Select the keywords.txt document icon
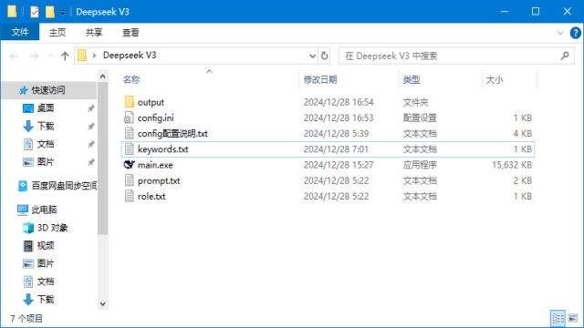This screenshot has width=584, height=328. (x=130, y=149)
